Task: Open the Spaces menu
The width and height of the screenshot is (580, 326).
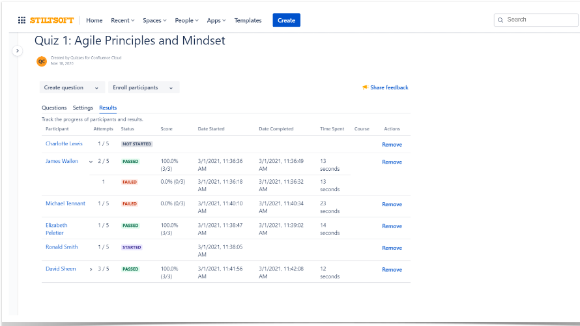Action: [x=154, y=21]
